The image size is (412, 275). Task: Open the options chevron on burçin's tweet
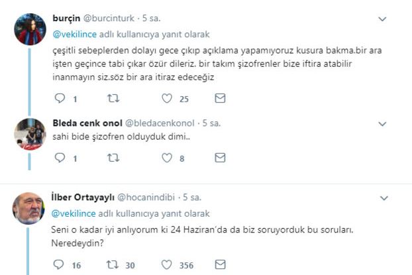click(382, 19)
